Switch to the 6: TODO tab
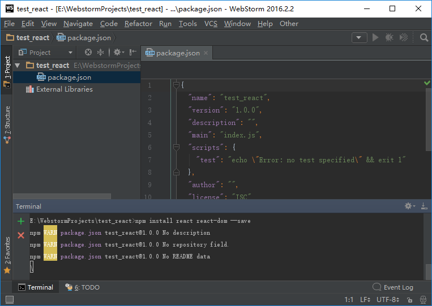Image resolution: width=432 pixels, height=306 pixels. pyautogui.click(x=83, y=287)
